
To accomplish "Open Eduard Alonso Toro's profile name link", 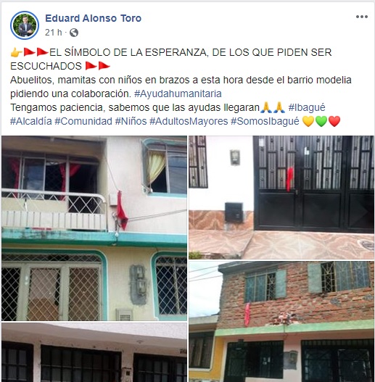I will pos(93,18).
